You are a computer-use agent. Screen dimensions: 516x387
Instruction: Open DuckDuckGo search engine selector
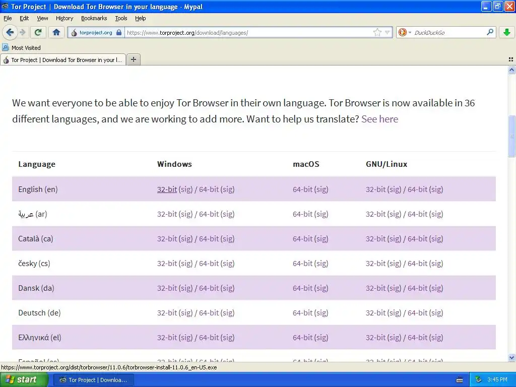pyautogui.click(x=405, y=32)
